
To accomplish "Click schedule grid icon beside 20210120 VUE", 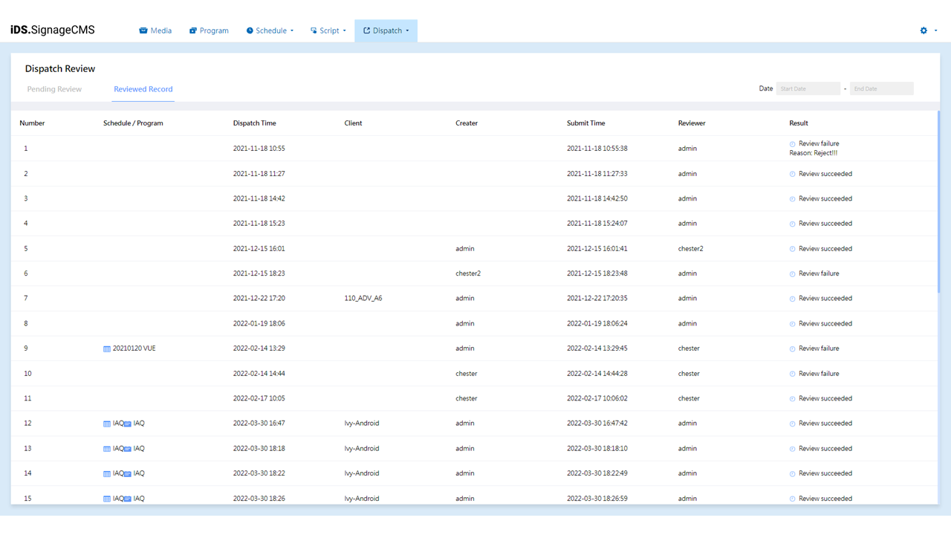I will tap(107, 348).
